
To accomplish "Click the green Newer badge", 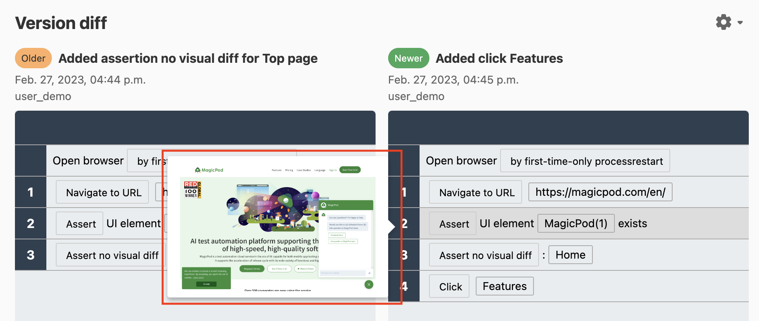I will click(409, 58).
